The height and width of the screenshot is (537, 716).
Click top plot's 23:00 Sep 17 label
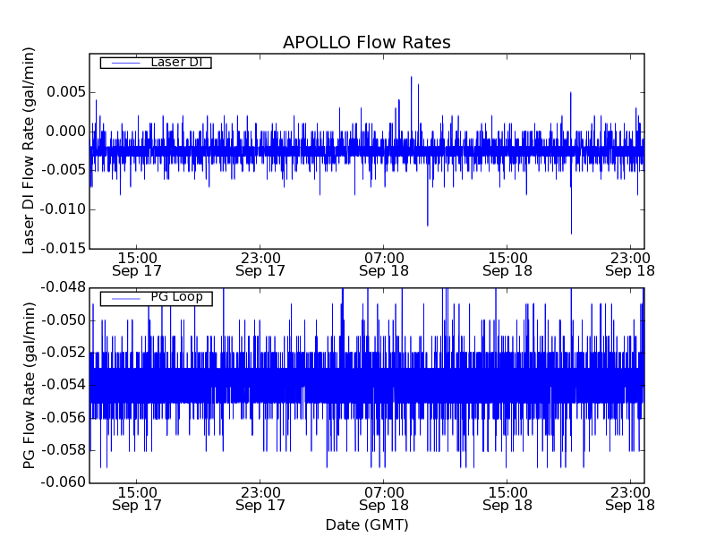260,264
